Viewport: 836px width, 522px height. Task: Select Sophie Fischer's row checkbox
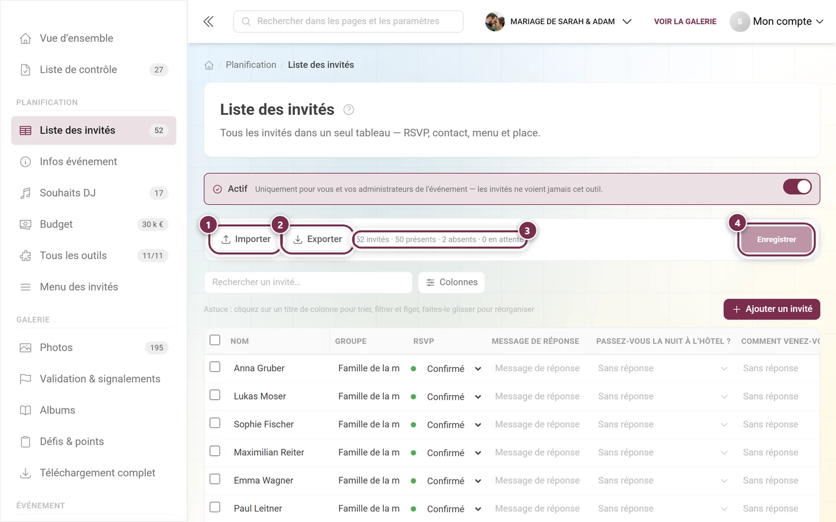pos(215,423)
